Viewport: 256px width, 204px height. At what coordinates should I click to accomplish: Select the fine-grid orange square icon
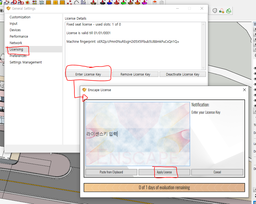62,2
